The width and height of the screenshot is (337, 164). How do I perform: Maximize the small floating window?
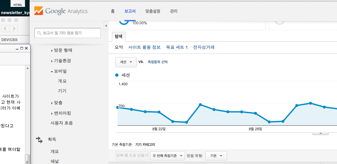[x=22, y=48]
